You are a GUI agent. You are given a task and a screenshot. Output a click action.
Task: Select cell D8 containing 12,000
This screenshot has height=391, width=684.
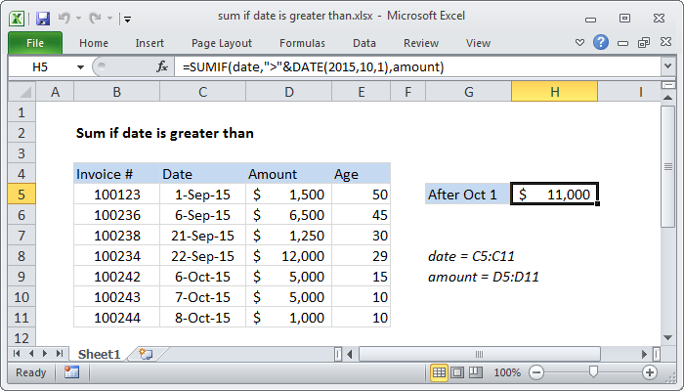click(x=288, y=255)
